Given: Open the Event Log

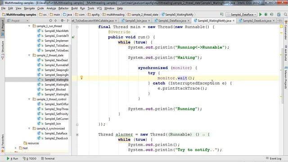Looking at the screenshot, I should point(273,158).
